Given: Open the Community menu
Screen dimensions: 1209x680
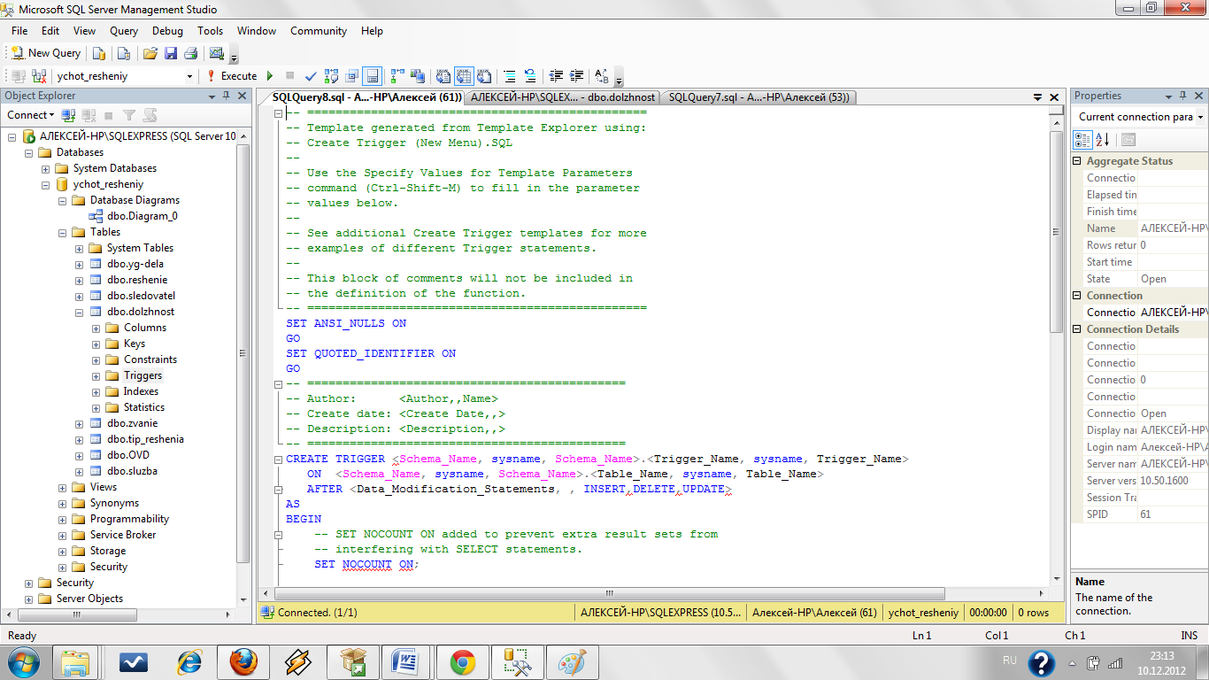Looking at the screenshot, I should 319,31.
